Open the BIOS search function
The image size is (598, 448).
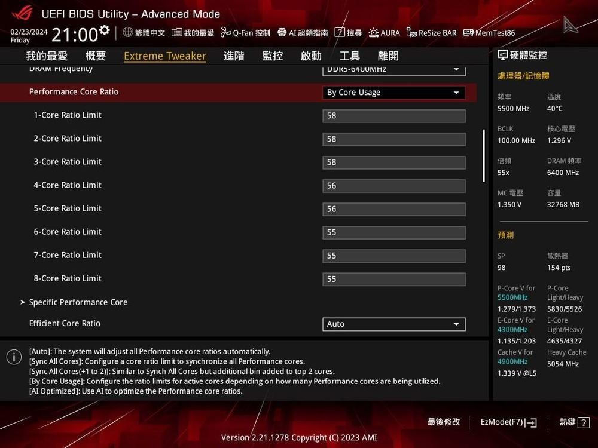click(348, 33)
